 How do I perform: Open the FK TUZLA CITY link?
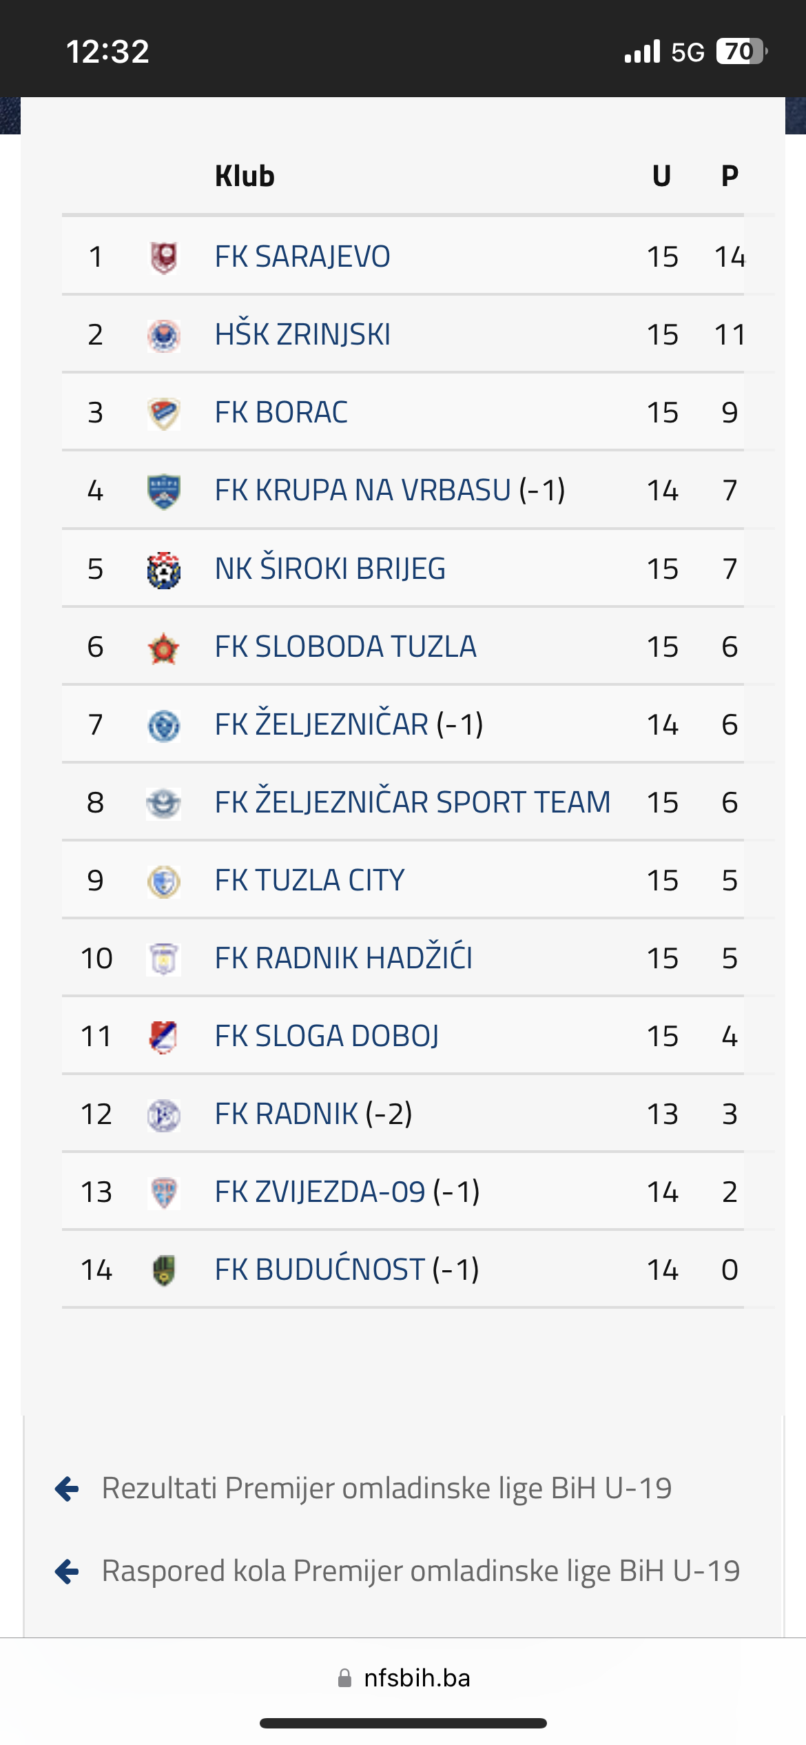(309, 881)
